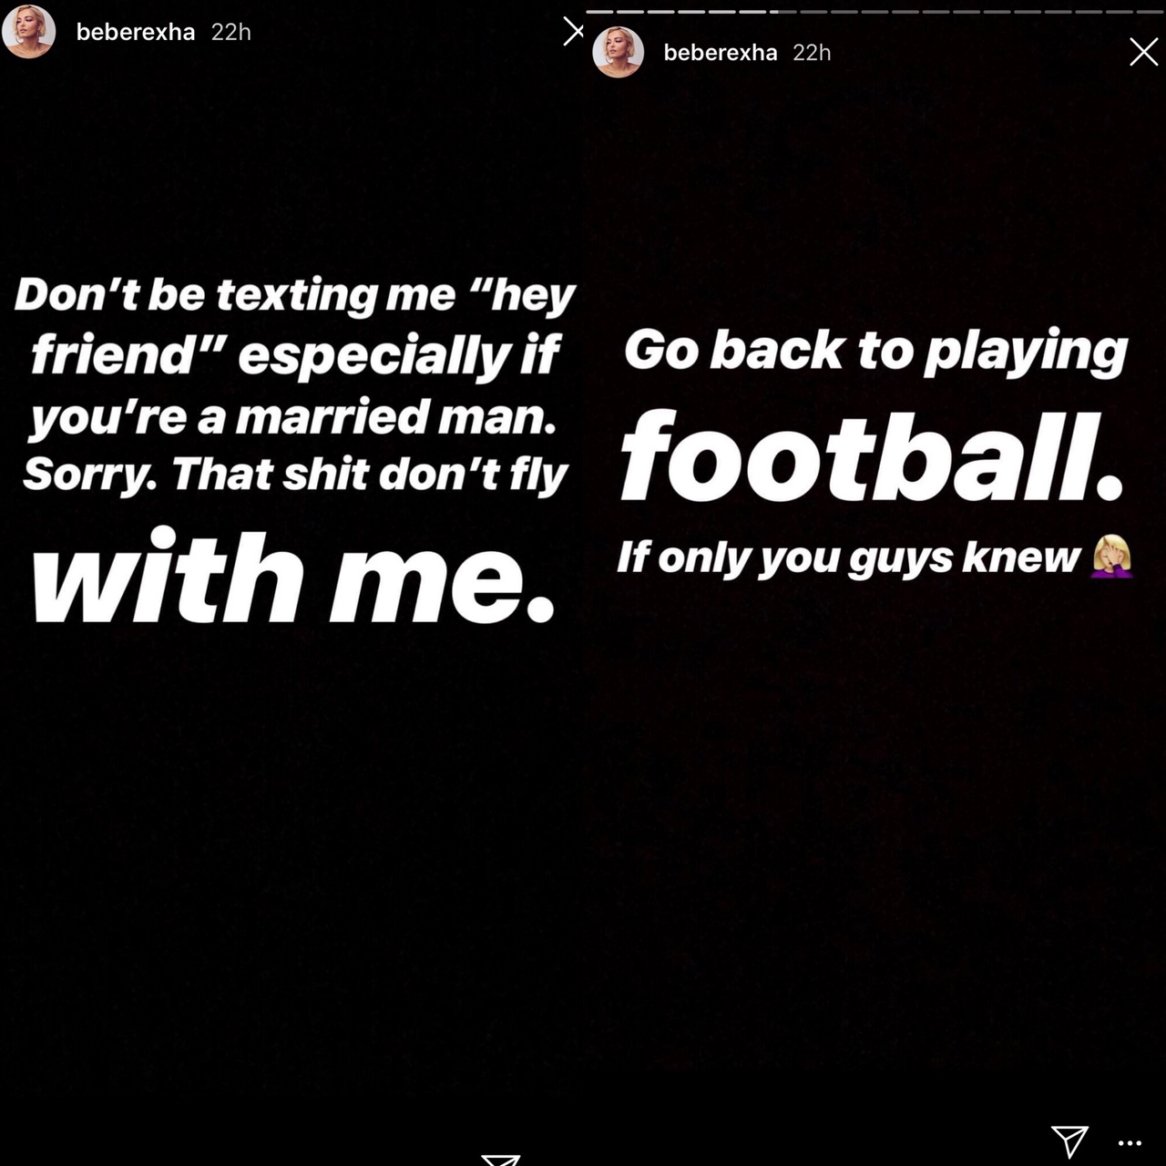Viewport: 1166px width, 1166px height.
Task: Tap the partially visible send icon below 'with me.'
Action: (x=500, y=1160)
